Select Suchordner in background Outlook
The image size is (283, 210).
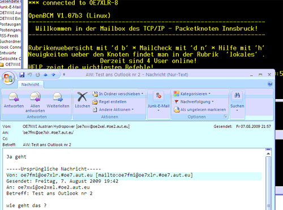point(10,41)
